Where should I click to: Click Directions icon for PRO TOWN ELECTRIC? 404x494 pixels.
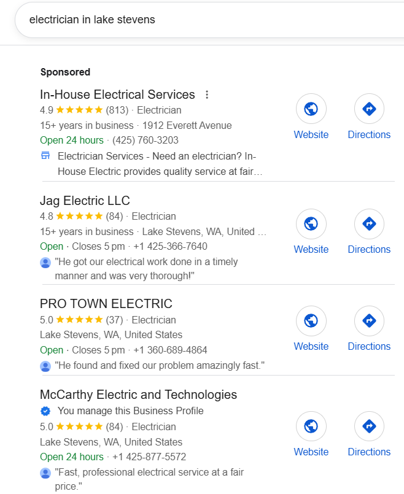(369, 321)
